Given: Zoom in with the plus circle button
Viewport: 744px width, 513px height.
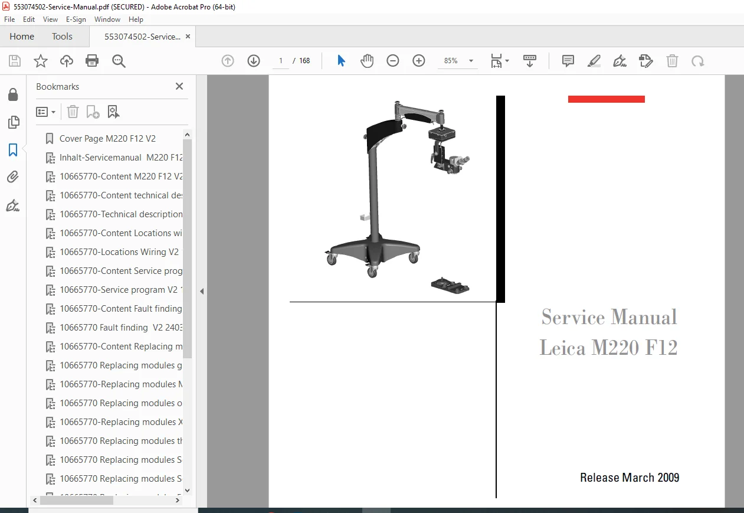Looking at the screenshot, I should click(419, 61).
